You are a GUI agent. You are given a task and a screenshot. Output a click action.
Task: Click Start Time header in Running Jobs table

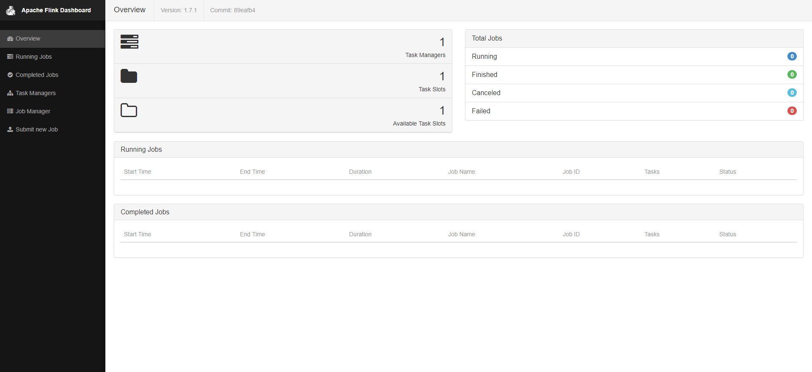pos(138,172)
